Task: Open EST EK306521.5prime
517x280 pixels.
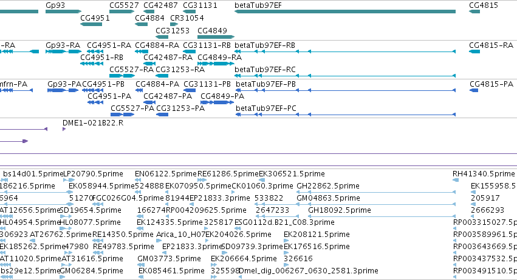Action: pyautogui.click(x=262, y=180)
